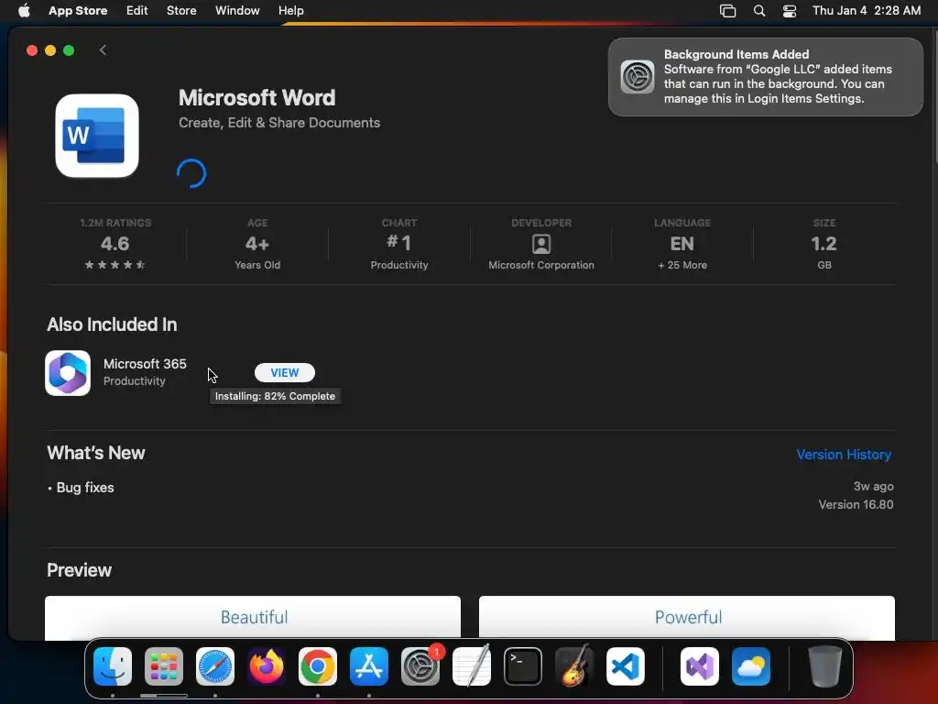Screen dimensions: 938x704
Task: Open the Store menu
Action: [x=181, y=11]
